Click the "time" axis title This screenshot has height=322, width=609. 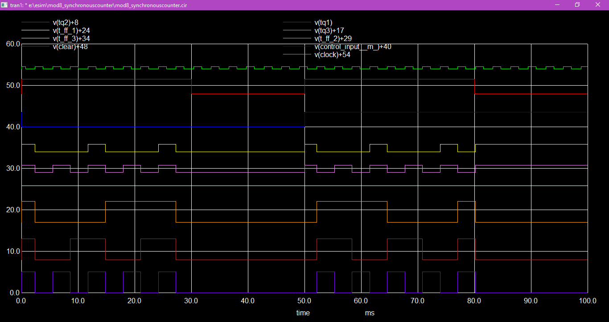(x=303, y=313)
